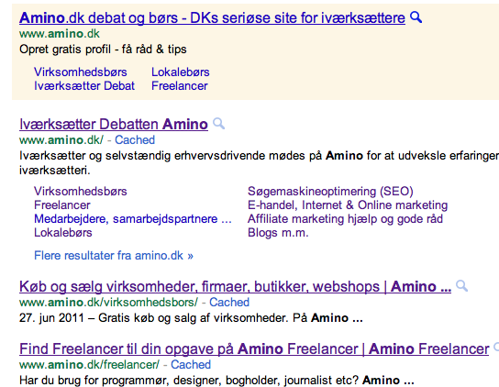Open Køb og sælg virksomheder result title
This screenshot has width=499, height=387.
[235, 286]
